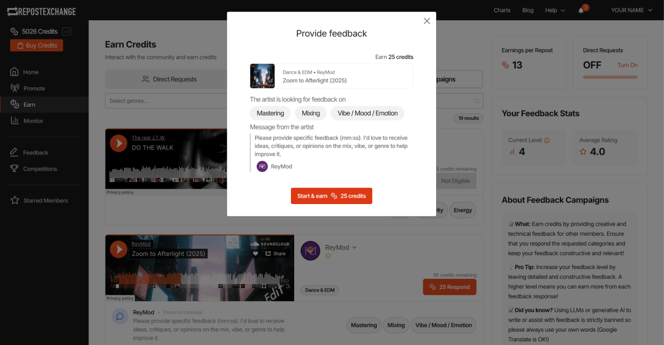Open the Help dropdown menu

pos(555,11)
